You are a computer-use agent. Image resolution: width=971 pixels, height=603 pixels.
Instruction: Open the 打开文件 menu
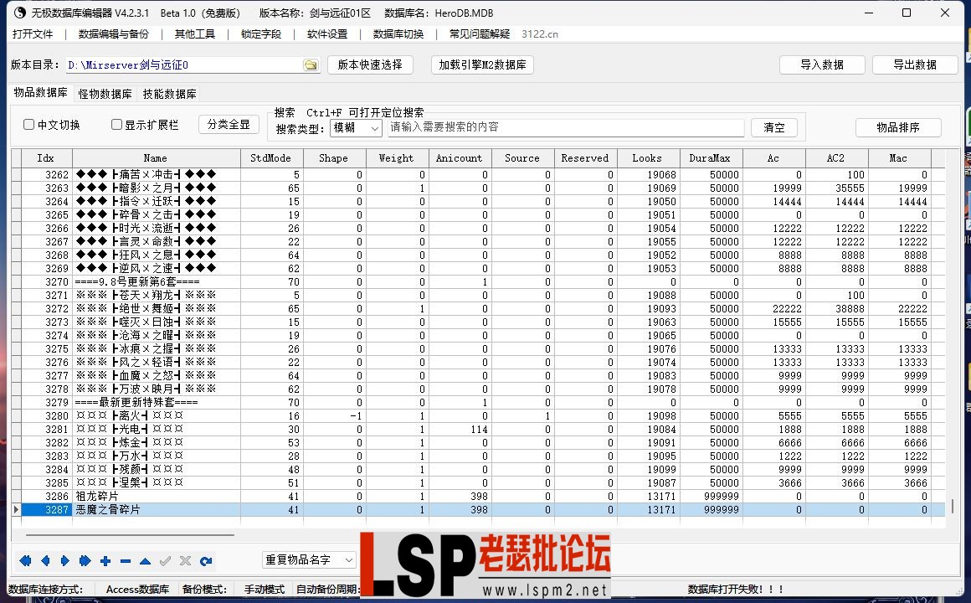click(x=33, y=34)
